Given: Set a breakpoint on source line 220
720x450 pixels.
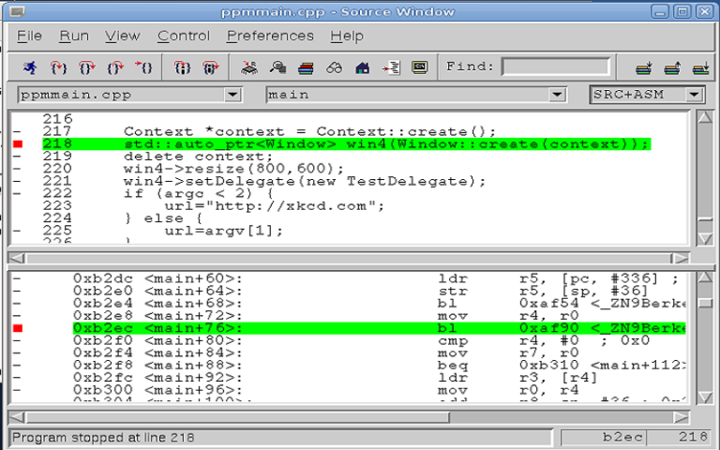Looking at the screenshot, I should tap(18, 169).
